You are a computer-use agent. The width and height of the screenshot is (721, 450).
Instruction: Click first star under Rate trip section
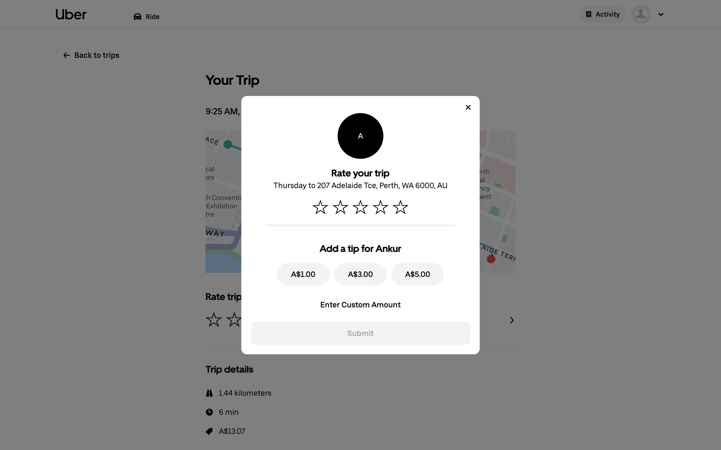pyautogui.click(x=214, y=319)
